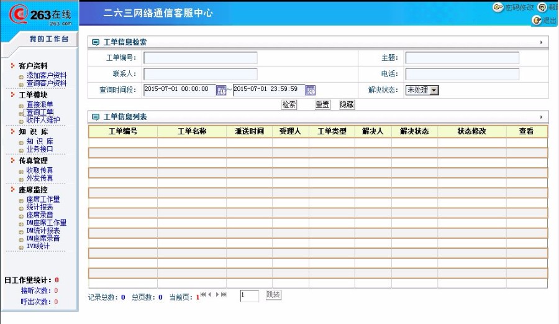Click the 派送时间 column header

click(x=249, y=131)
